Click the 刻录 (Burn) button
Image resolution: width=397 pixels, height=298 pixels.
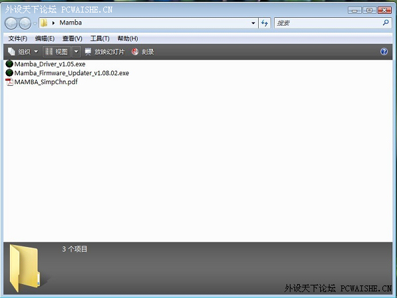[143, 52]
